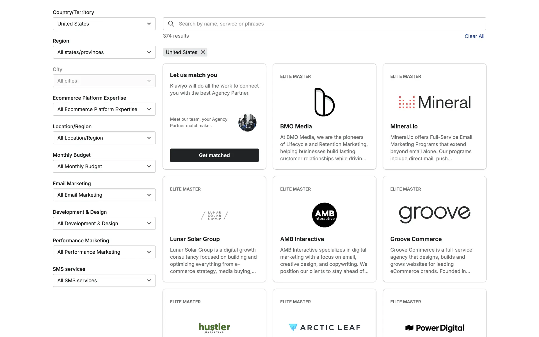Open Ecommerce Platform Expertise dropdown
This screenshot has width=539, height=337.
[104, 109]
